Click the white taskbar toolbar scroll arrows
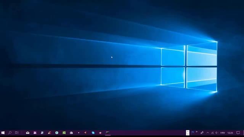The image size is (244, 137). 188,133
